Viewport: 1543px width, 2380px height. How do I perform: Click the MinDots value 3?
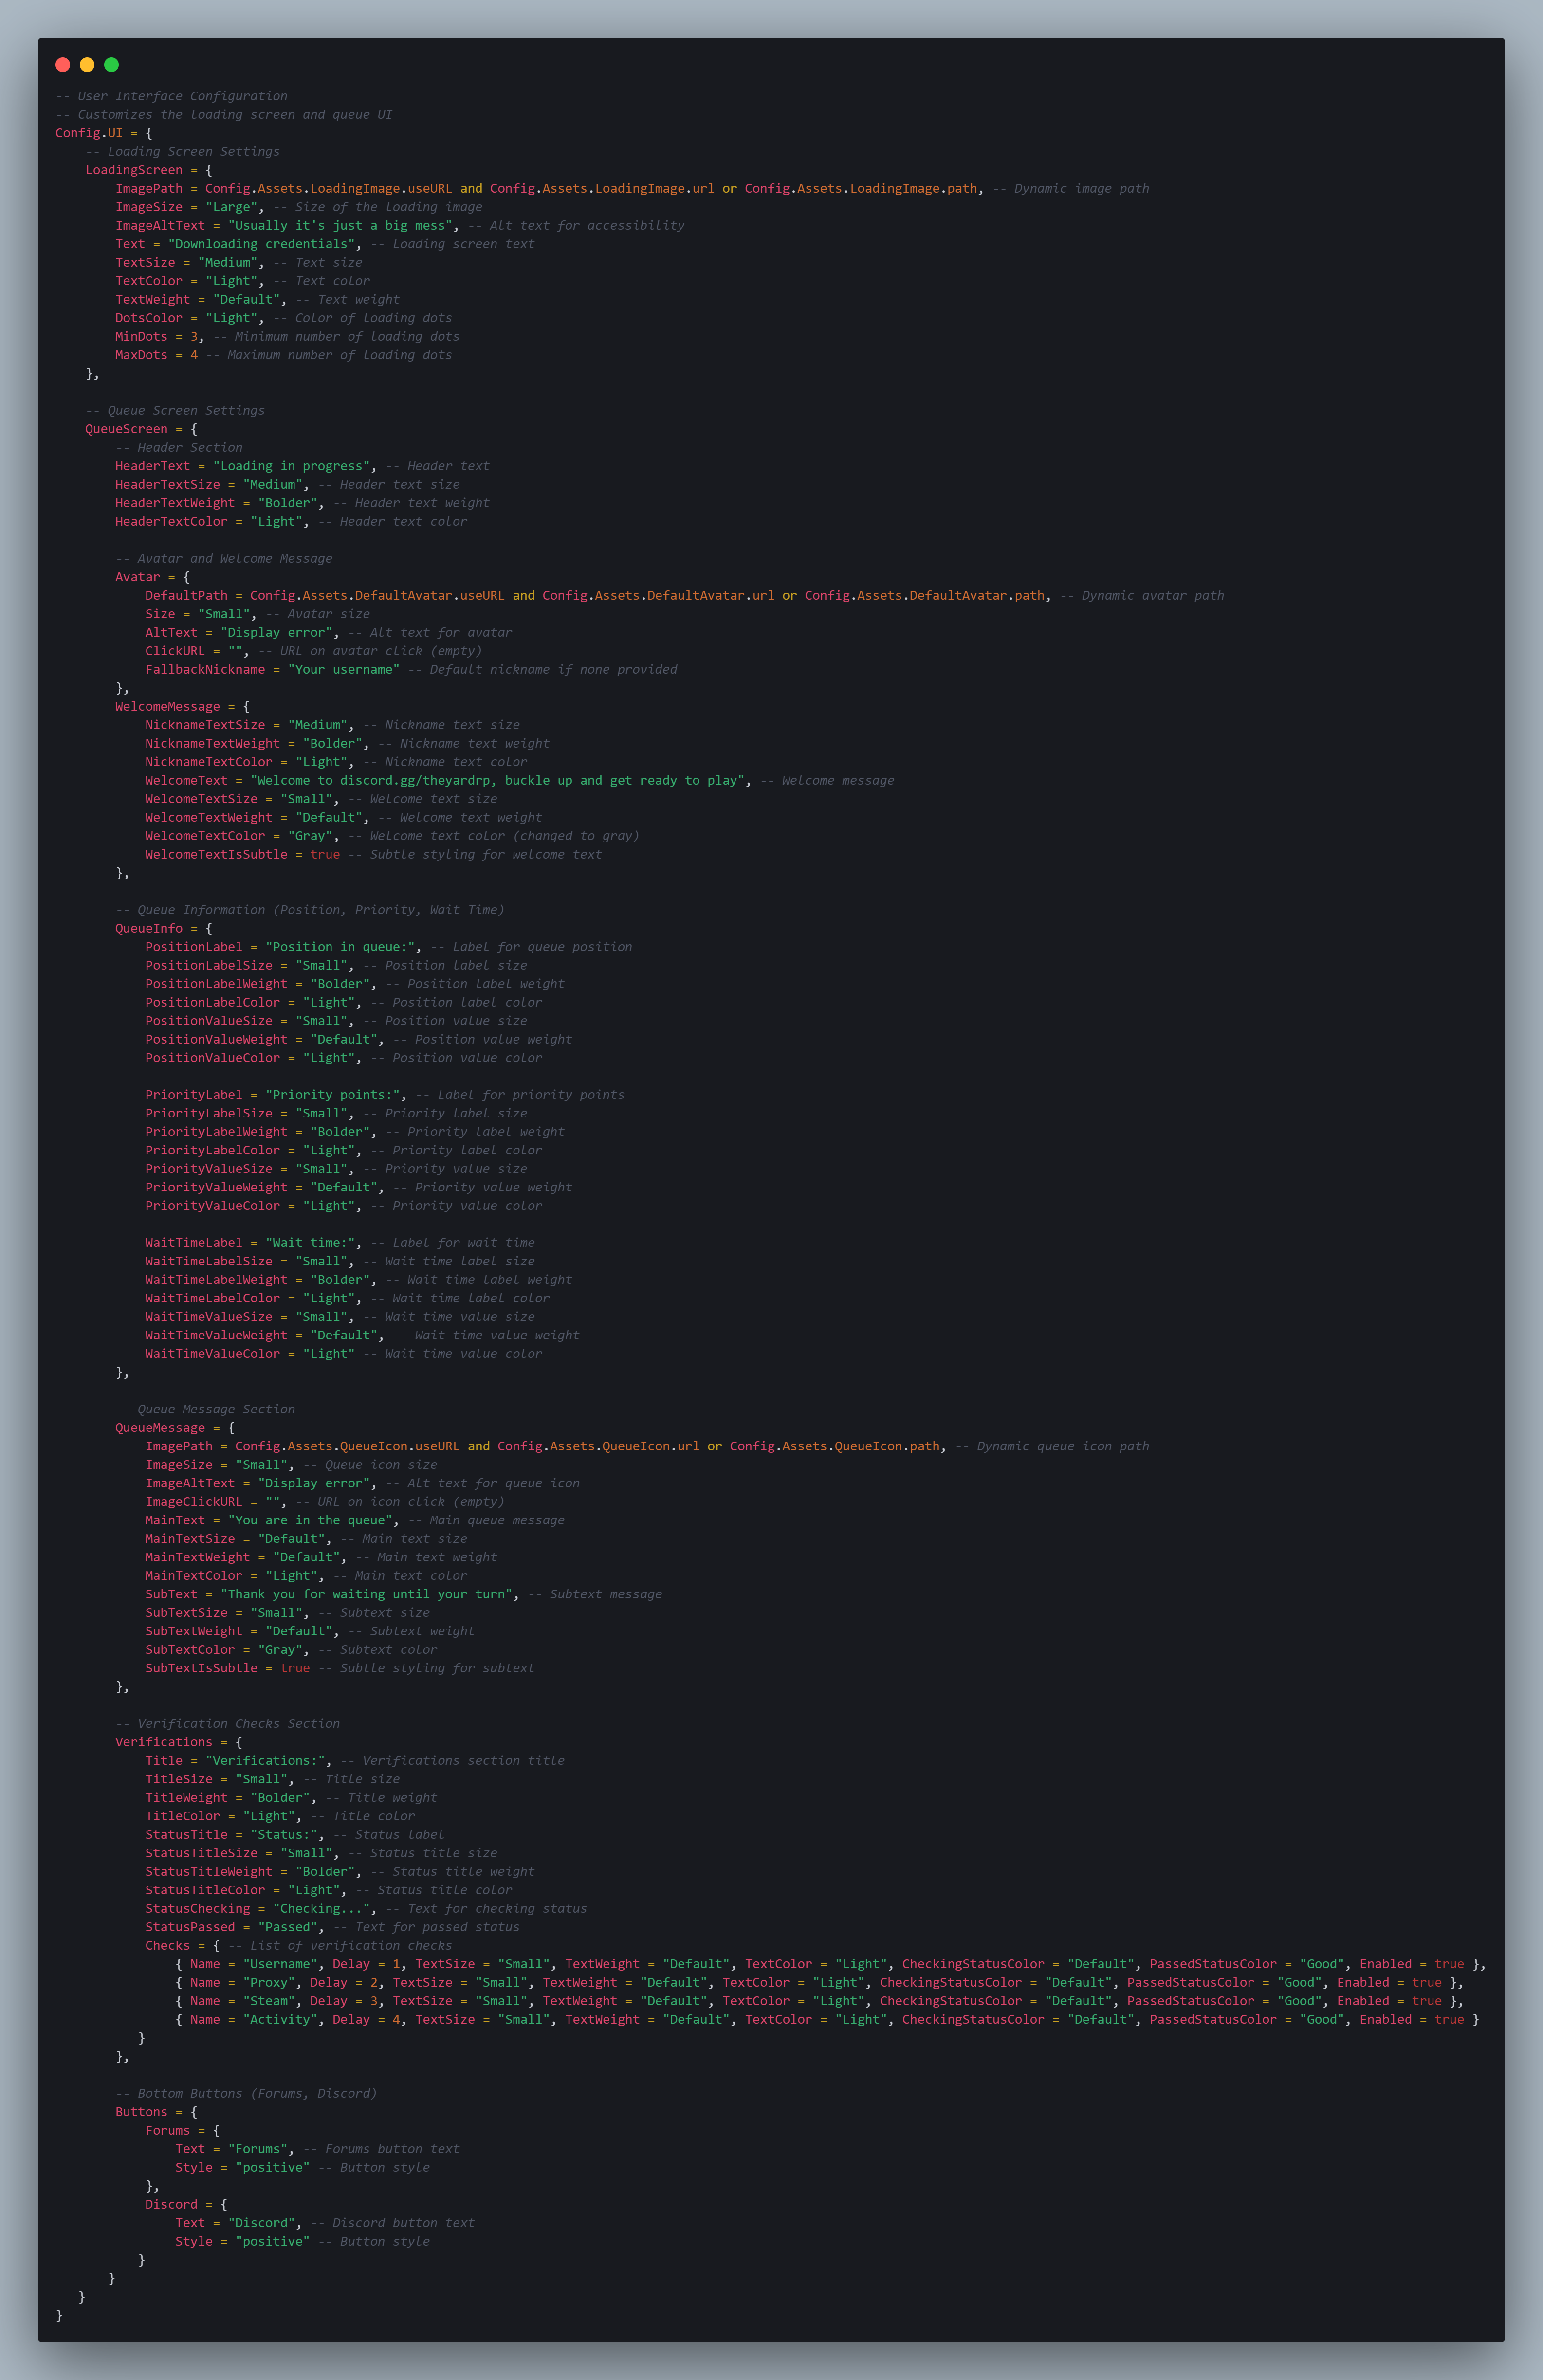point(194,337)
